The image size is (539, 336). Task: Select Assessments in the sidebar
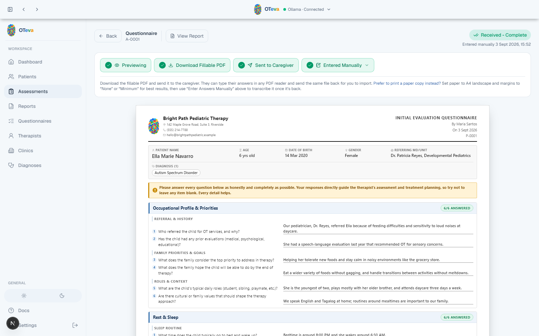43,91
